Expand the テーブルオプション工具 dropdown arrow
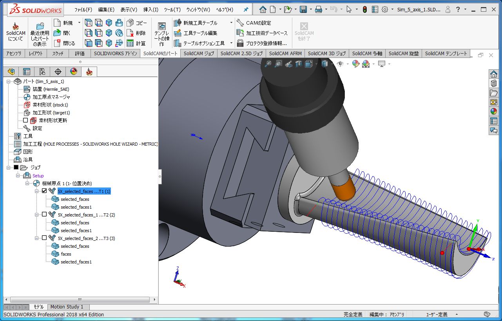Image resolution: width=502 pixels, height=321 pixels. (231, 43)
